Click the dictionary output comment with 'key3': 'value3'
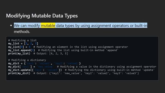Viewport: 165px width, 93px height. [86, 73]
